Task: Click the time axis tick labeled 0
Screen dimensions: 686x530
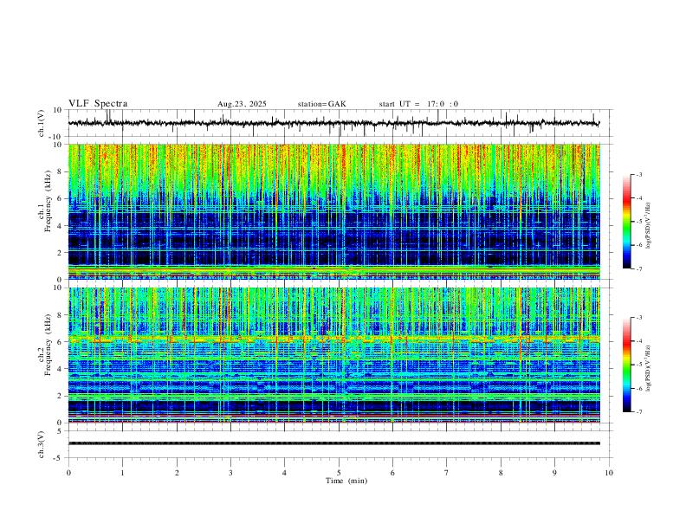Action: 68,473
